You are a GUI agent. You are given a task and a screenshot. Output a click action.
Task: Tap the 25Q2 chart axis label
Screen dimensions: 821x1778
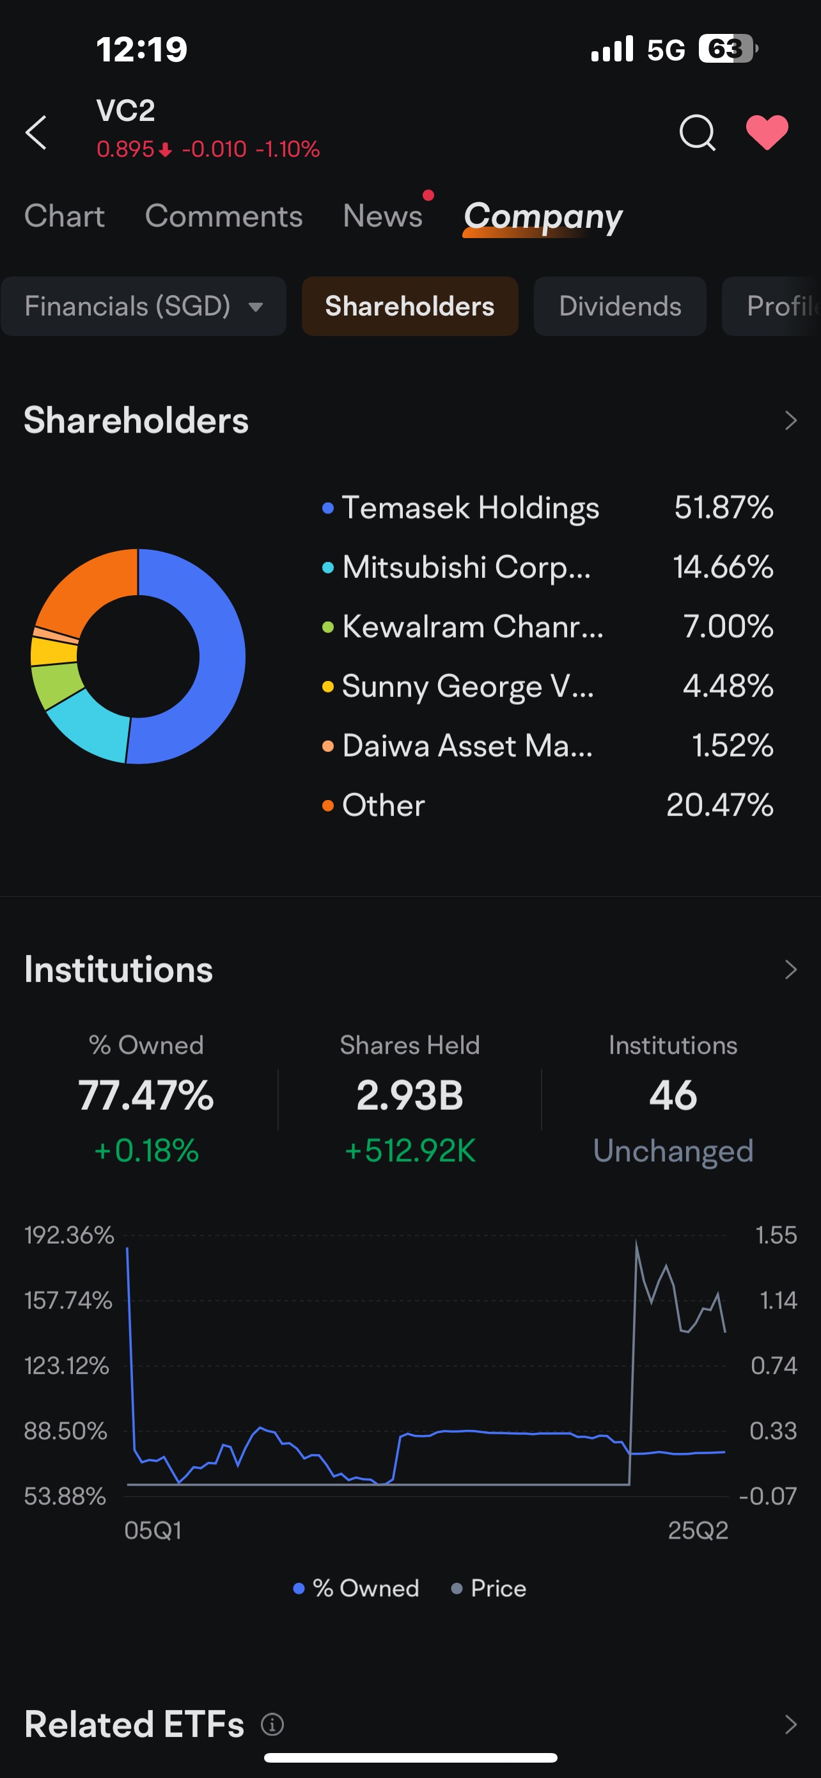click(698, 1531)
